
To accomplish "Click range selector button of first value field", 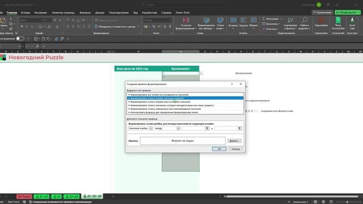I will point(207,129).
